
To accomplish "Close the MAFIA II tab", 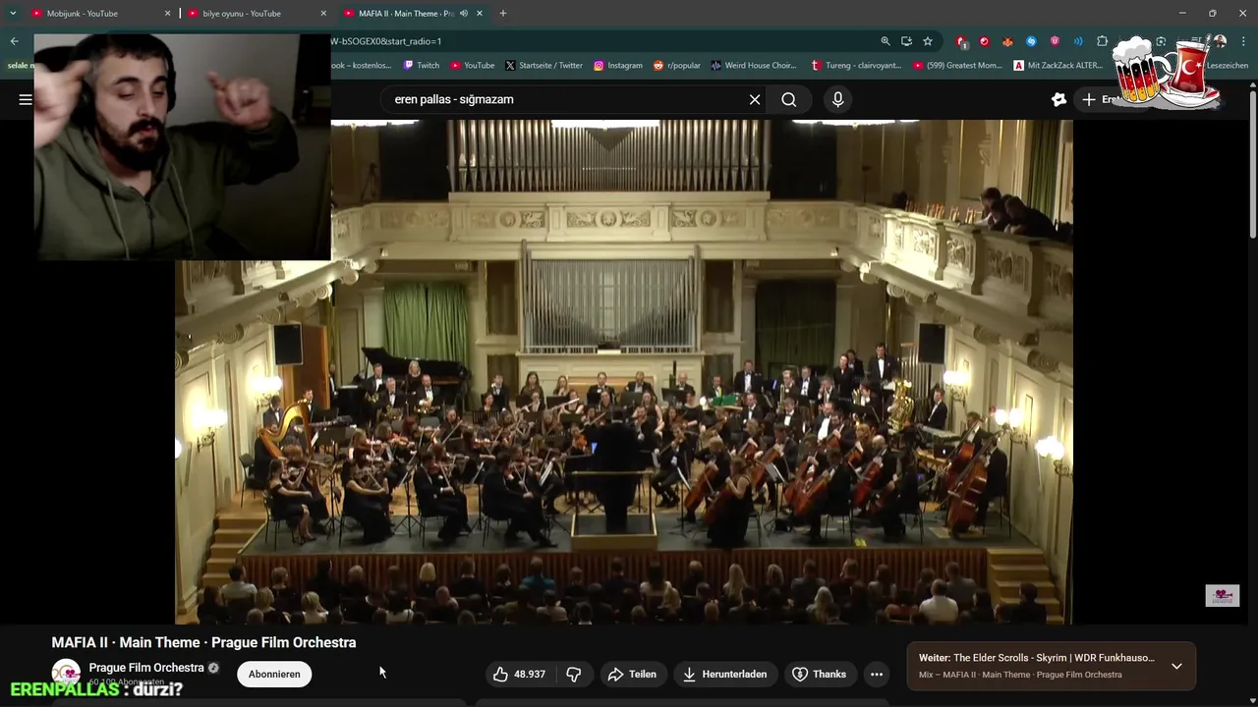I will (480, 14).
